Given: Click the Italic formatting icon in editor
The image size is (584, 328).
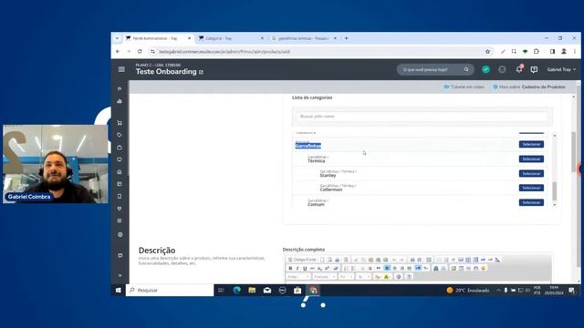Looking at the screenshot, I should [297, 268].
